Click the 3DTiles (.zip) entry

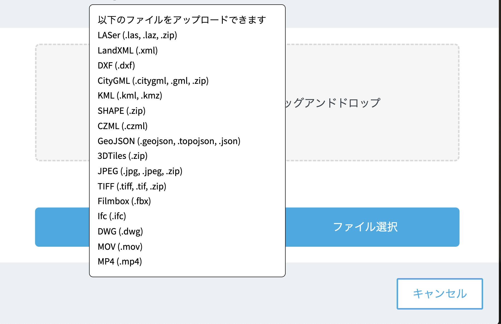click(x=122, y=156)
